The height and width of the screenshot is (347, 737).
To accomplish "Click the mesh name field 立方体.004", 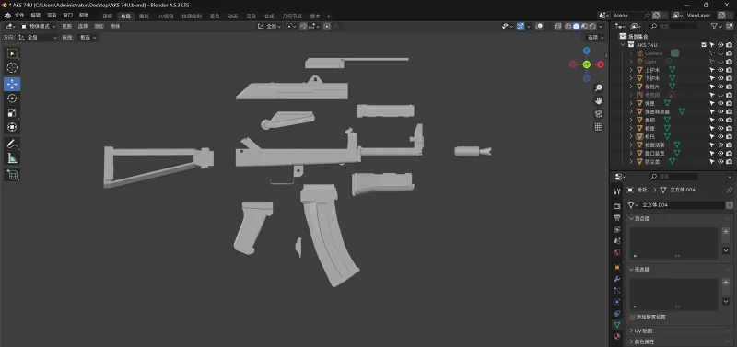I will (x=683, y=205).
